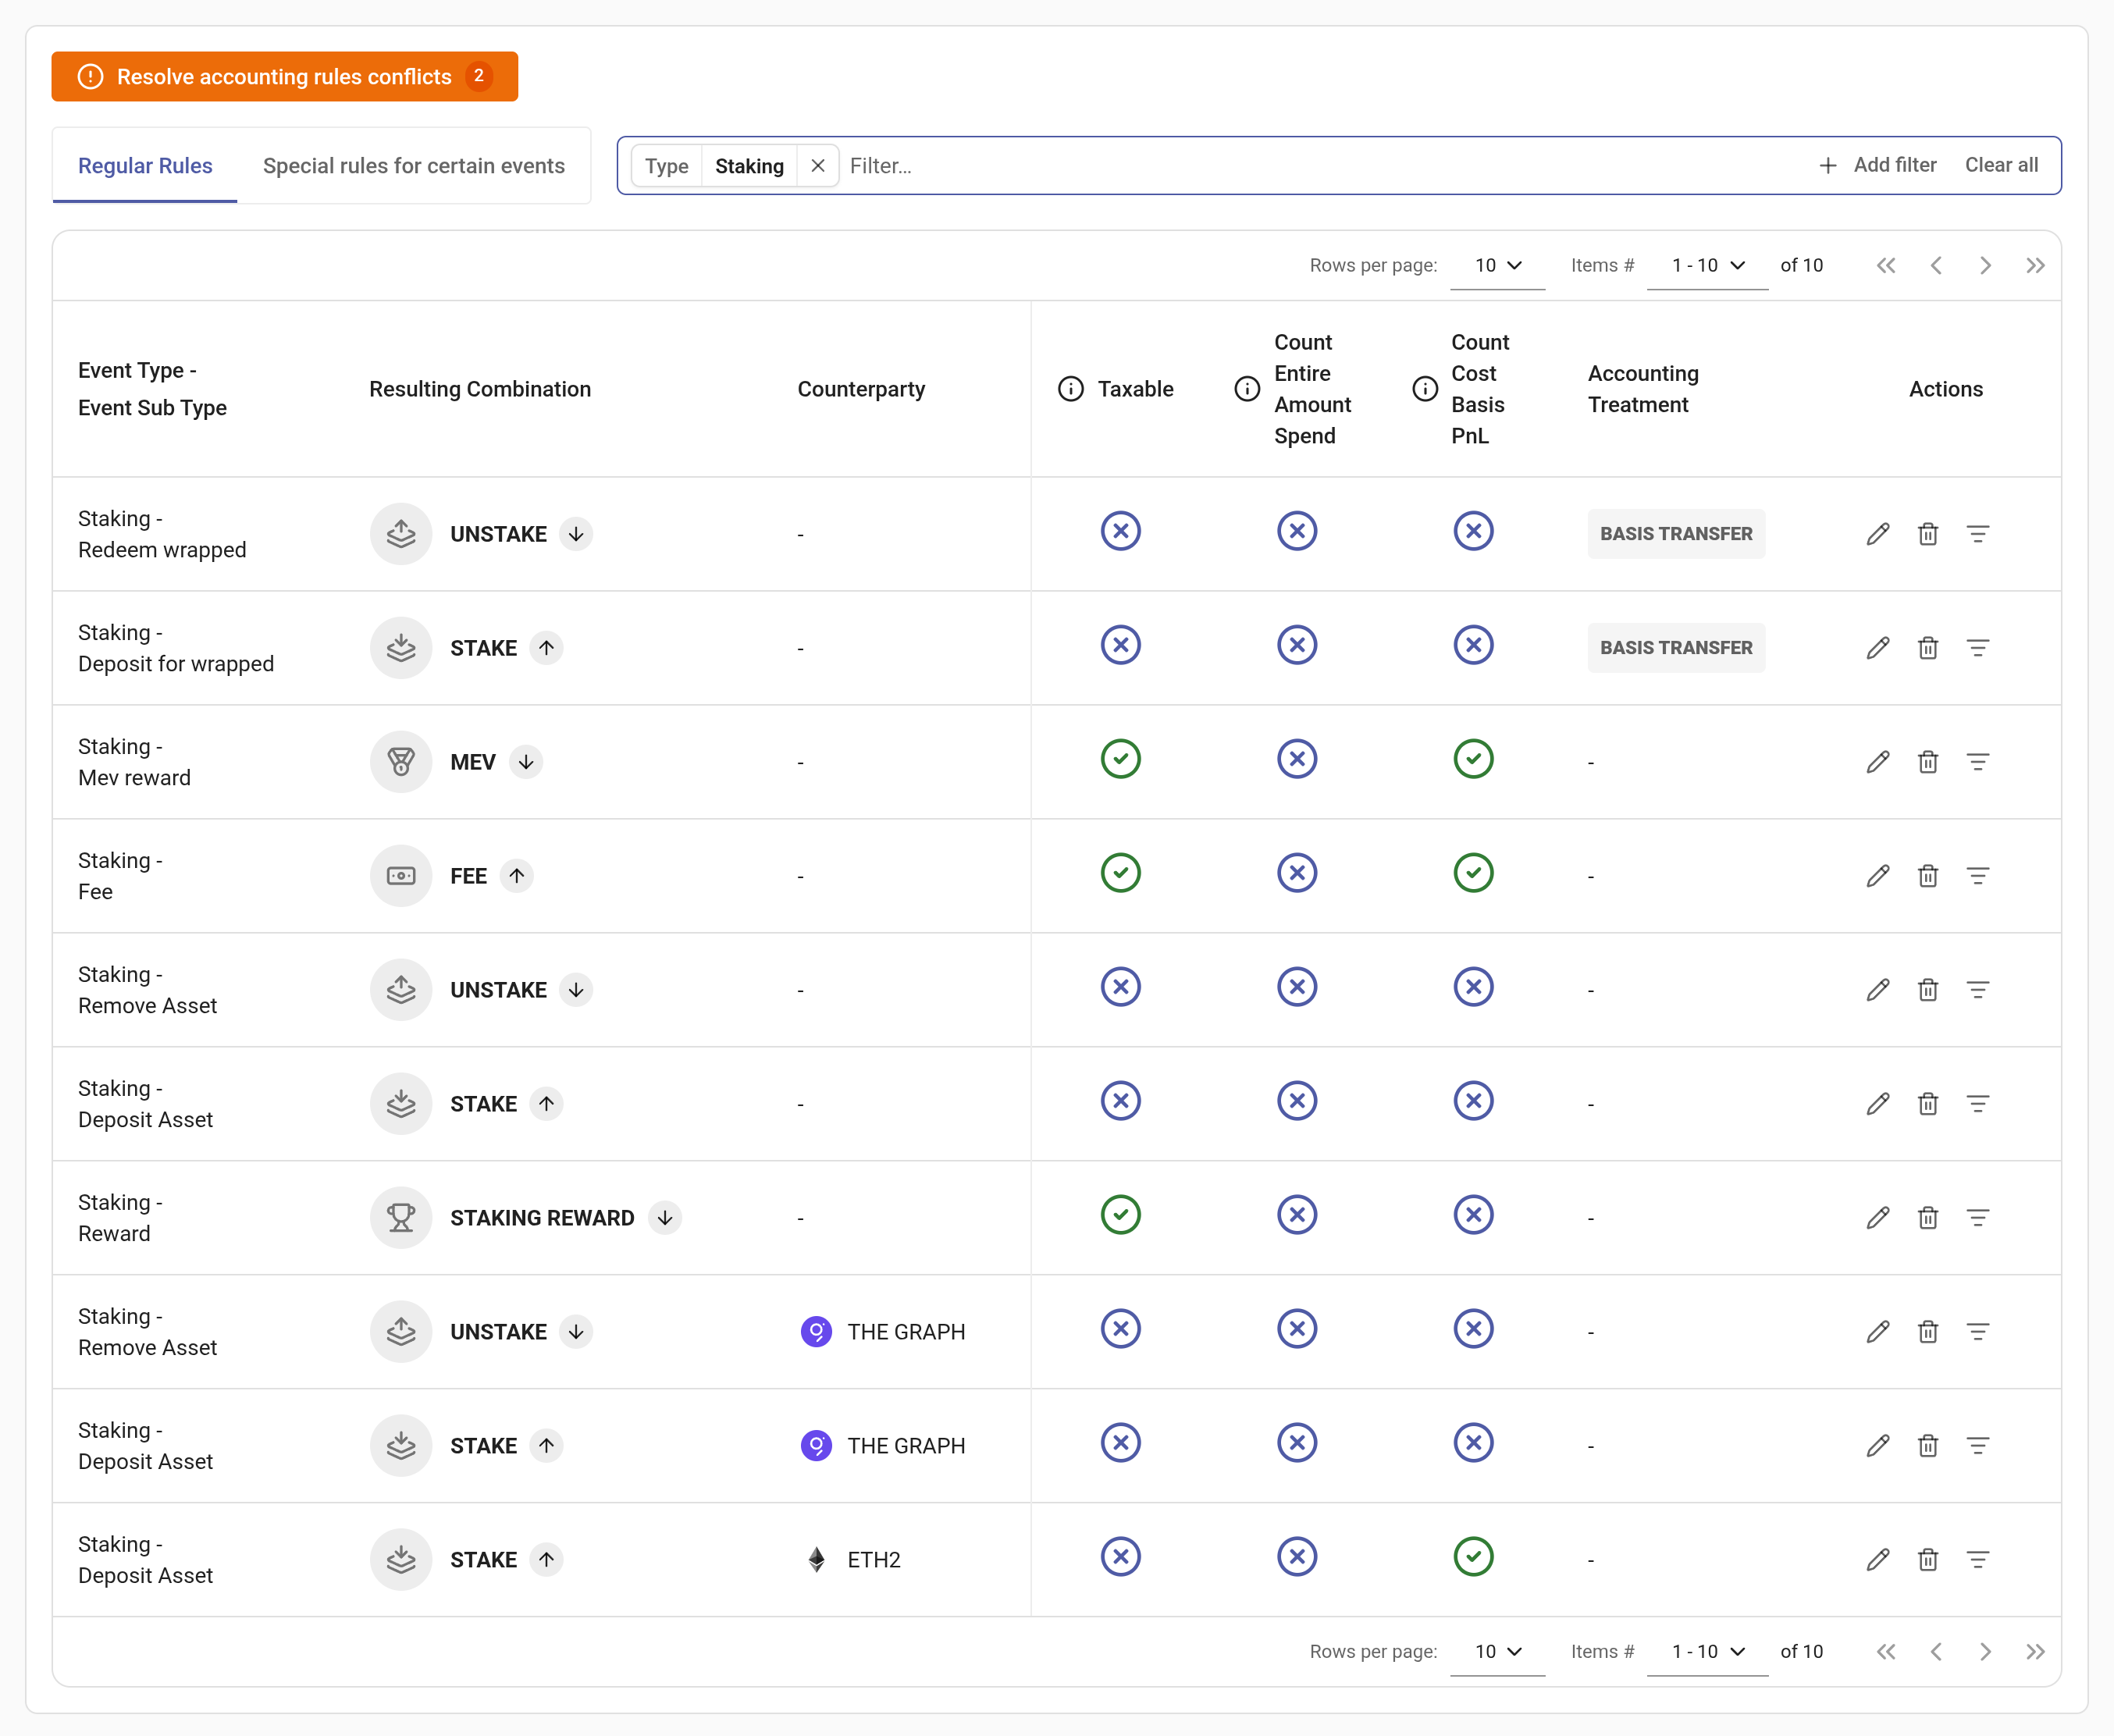Open filter icon in Mev reward row
Screen dimensions: 2114x1736
point(1977,762)
